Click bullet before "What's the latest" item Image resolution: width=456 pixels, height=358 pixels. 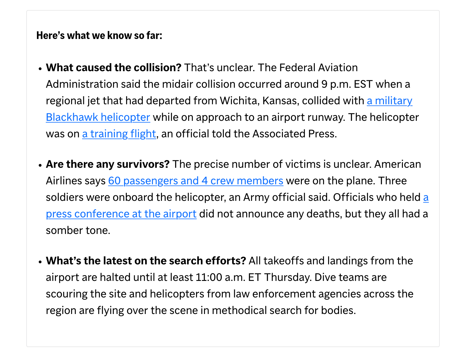[40, 261]
